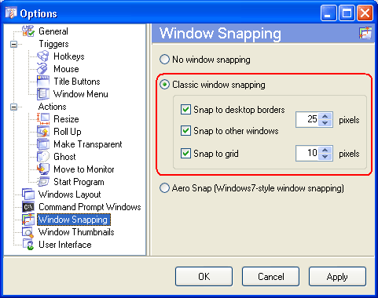Image resolution: width=378 pixels, height=298 pixels.
Task: Close the Options dialog
Action: click(365, 13)
